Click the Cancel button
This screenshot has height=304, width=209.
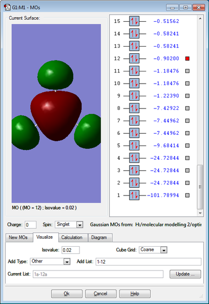[x=101, y=294]
